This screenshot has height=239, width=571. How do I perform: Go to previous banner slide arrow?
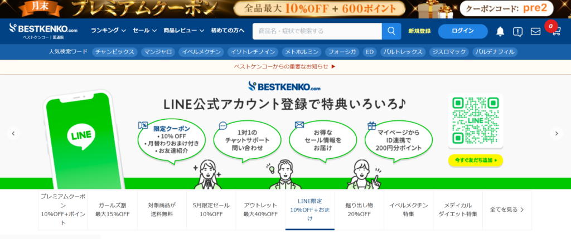[x=13, y=134]
